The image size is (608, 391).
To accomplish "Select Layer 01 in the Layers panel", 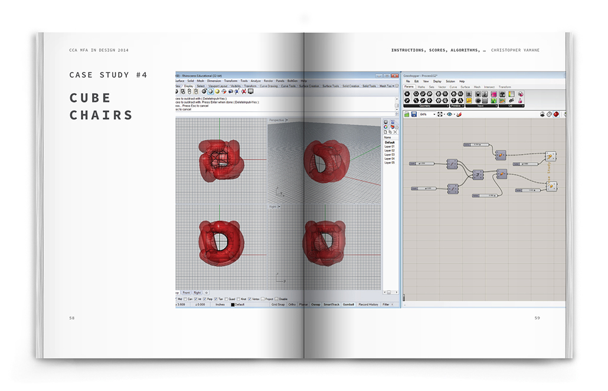I will coord(390,146).
